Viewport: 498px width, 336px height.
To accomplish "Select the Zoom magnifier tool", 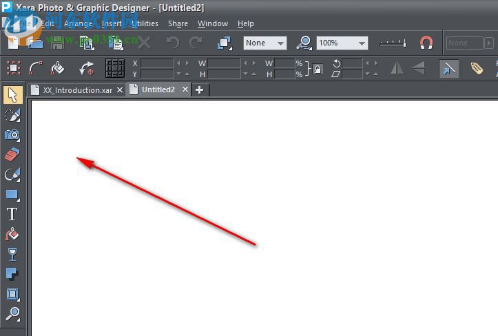I will pos(12,314).
